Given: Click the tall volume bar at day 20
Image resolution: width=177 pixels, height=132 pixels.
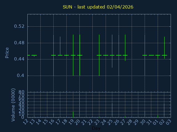Looking at the screenshot, I should [x=80, y=106].
